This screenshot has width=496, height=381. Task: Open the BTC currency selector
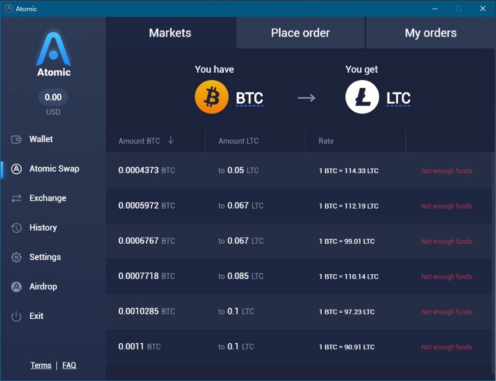tap(249, 99)
